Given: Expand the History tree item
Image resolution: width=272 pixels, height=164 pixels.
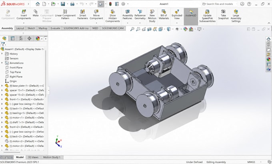Looking at the screenshot, I should click(x=2, y=54).
